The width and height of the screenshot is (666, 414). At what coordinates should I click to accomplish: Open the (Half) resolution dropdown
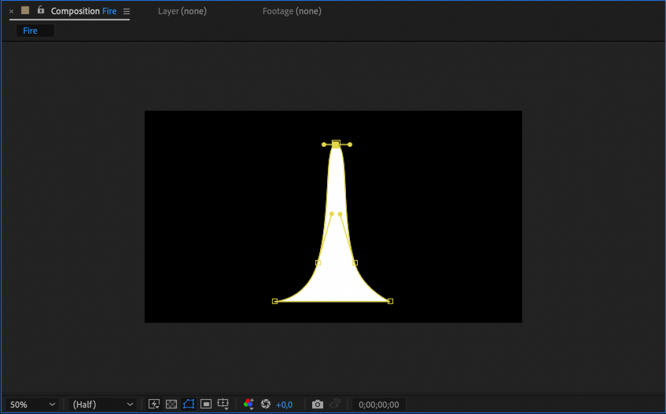[102, 404]
